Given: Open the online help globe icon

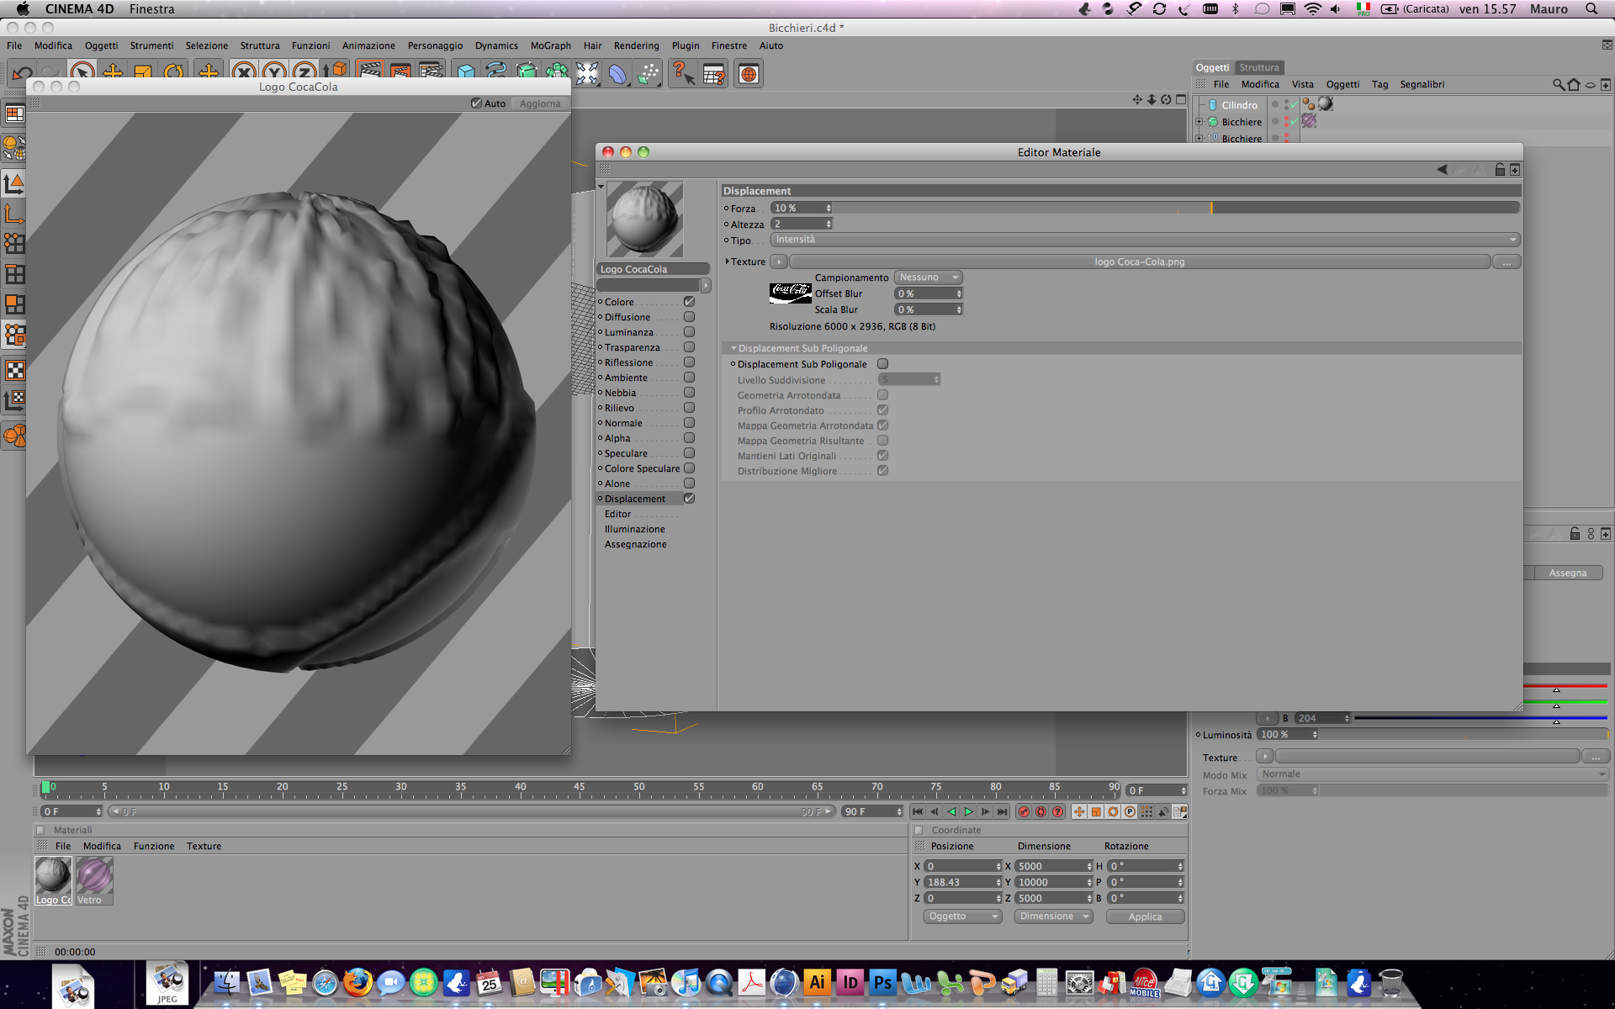Looking at the screenshot, I should point(749,74).
